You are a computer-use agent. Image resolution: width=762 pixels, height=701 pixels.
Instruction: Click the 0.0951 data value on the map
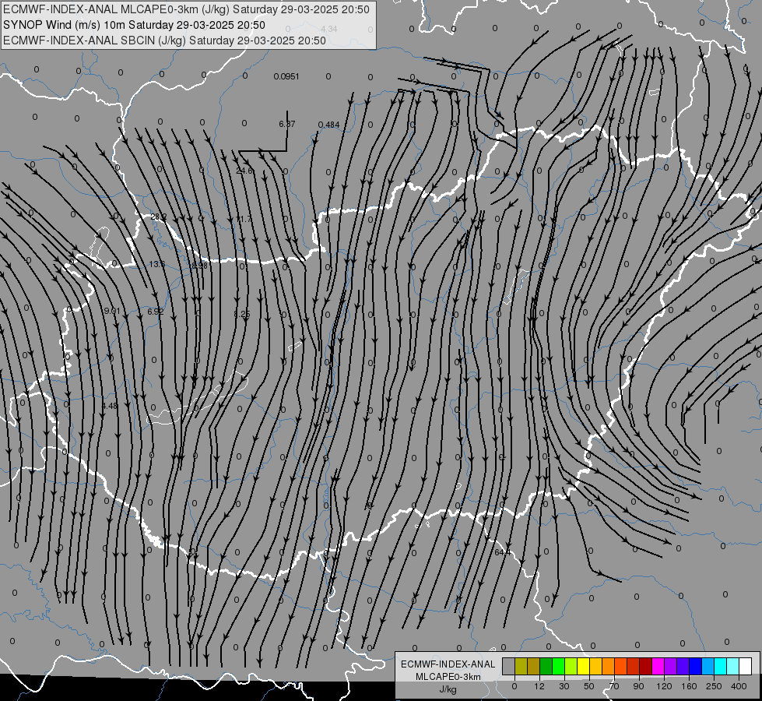[x=286, y=76]
